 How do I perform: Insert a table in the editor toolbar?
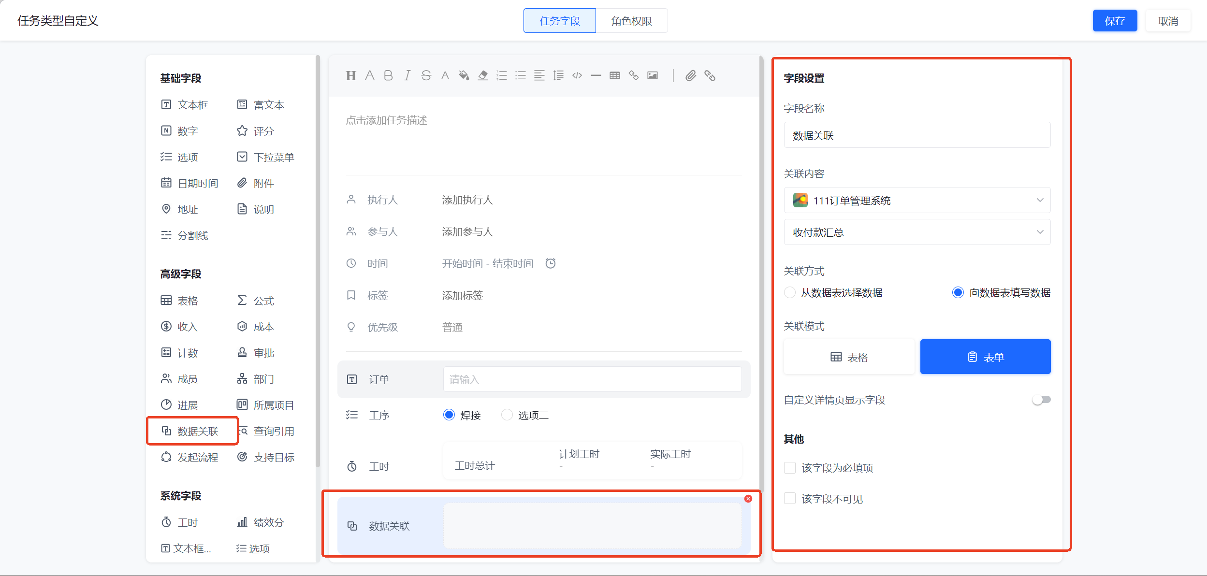[x=614, y=75]
